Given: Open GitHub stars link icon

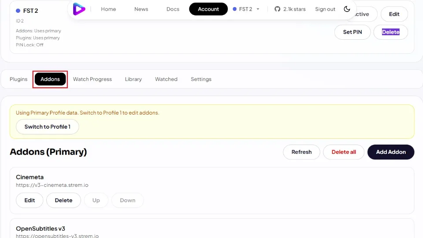Looking at the screenshot, I should coord(277,9).
